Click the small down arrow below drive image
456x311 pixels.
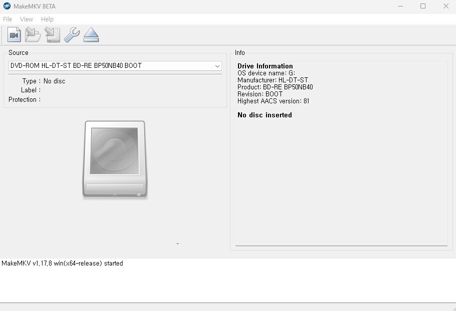tap(177, 244)
